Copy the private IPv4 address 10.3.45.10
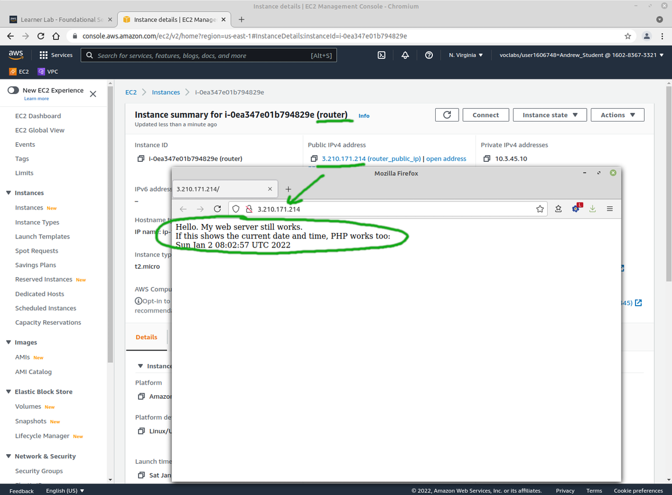Screen dimensions: 672x495 click(487, 158)
